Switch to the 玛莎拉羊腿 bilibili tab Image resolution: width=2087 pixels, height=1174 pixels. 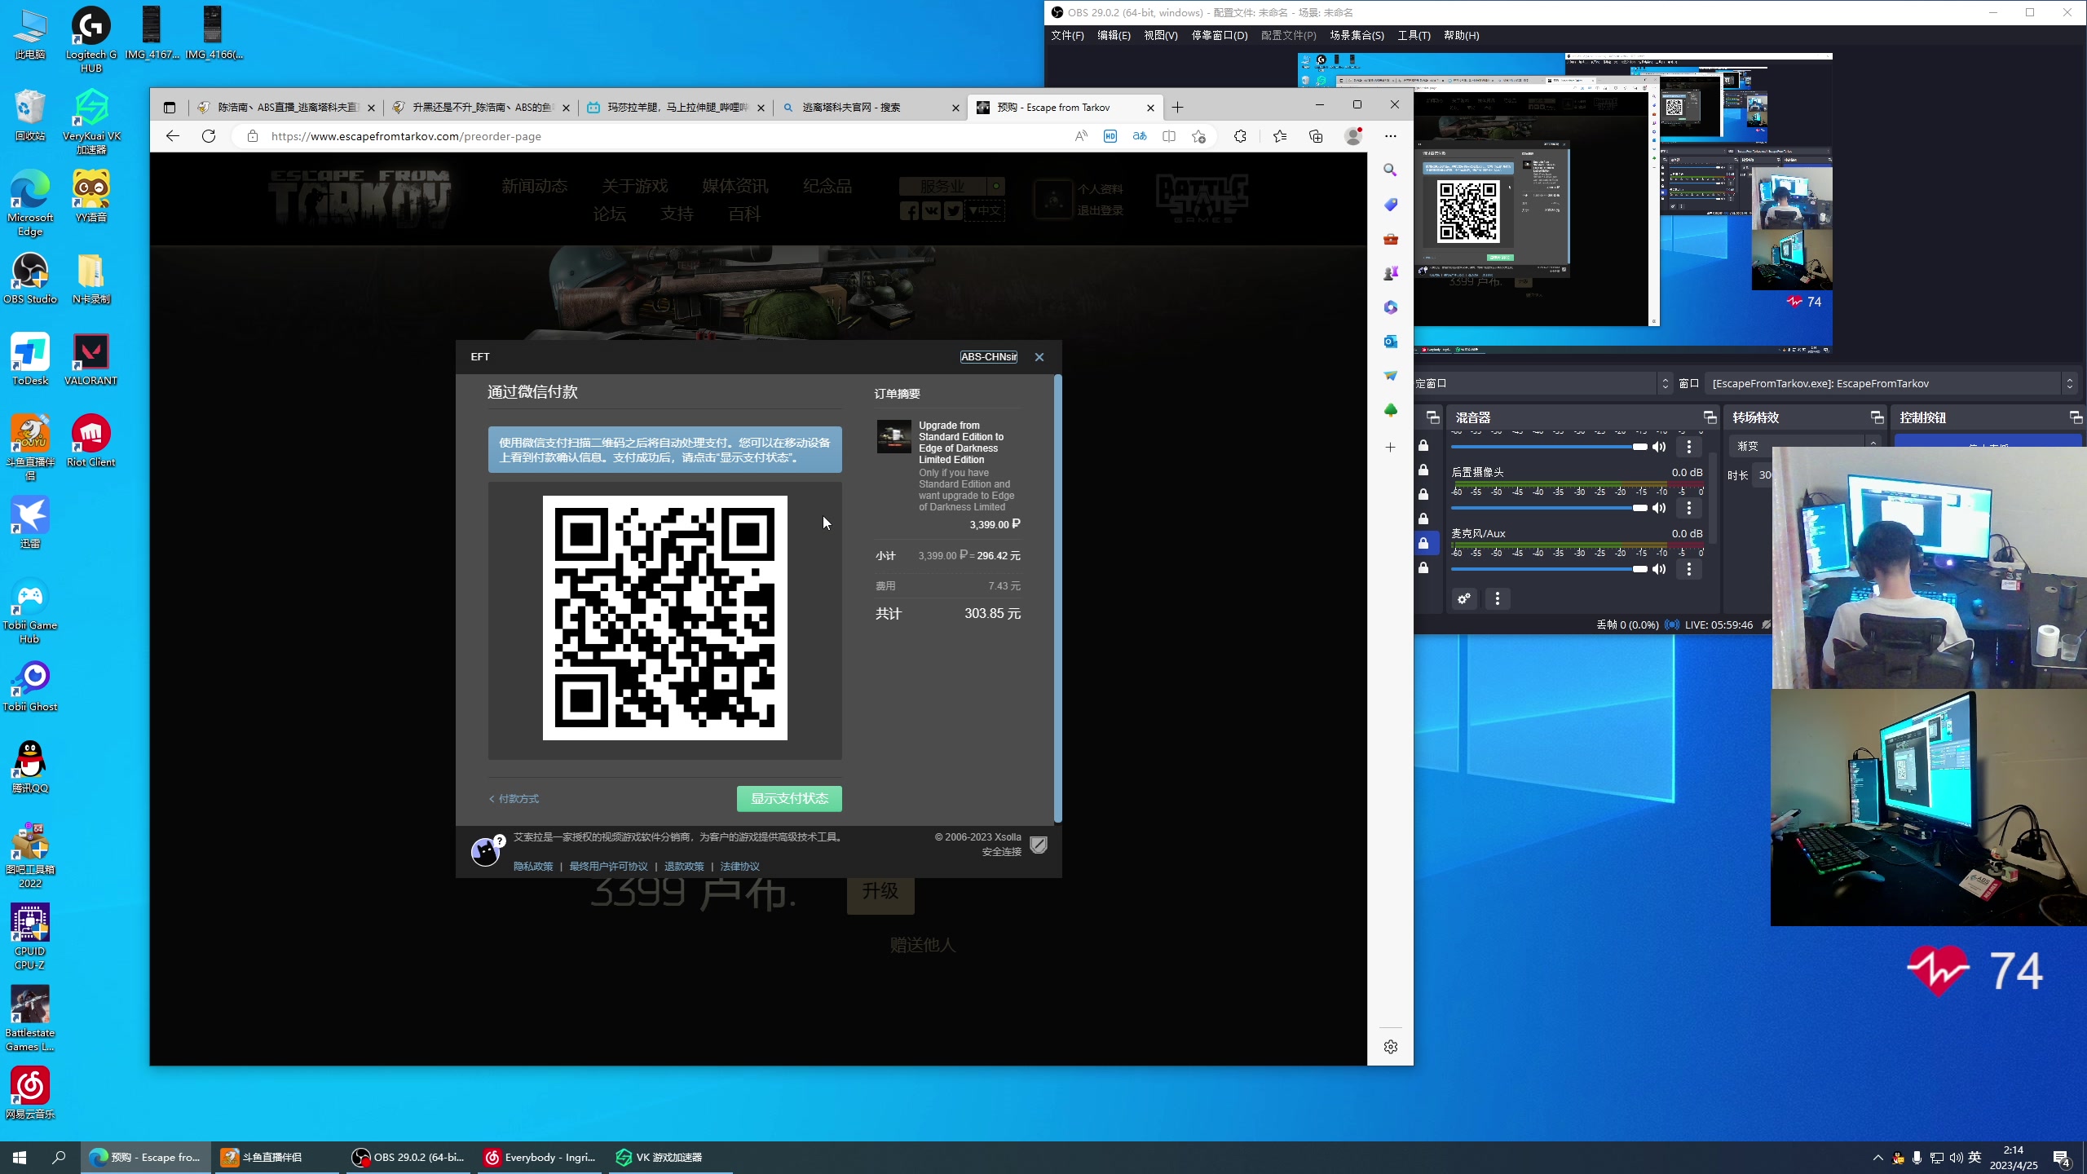[676, 108]
